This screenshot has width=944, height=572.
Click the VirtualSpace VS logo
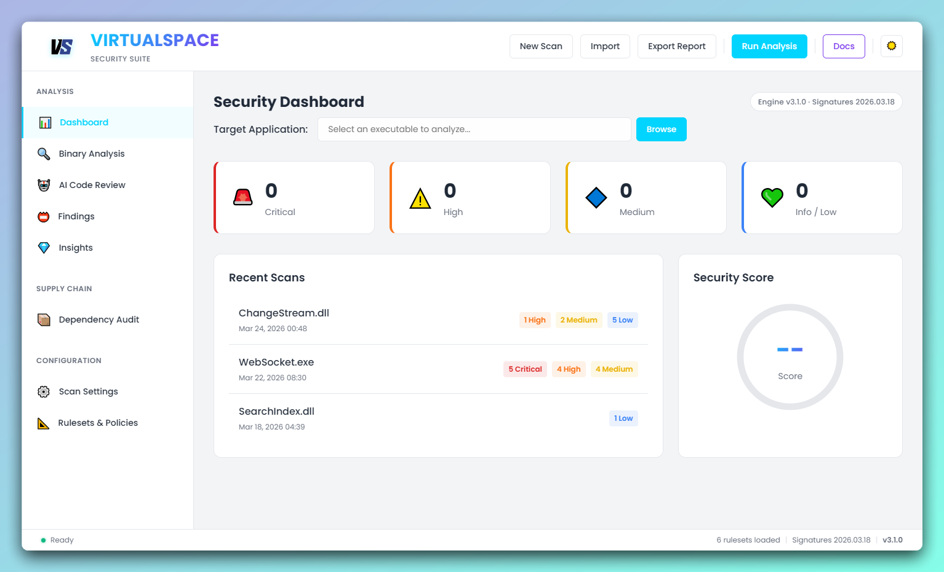click(61, 46)
